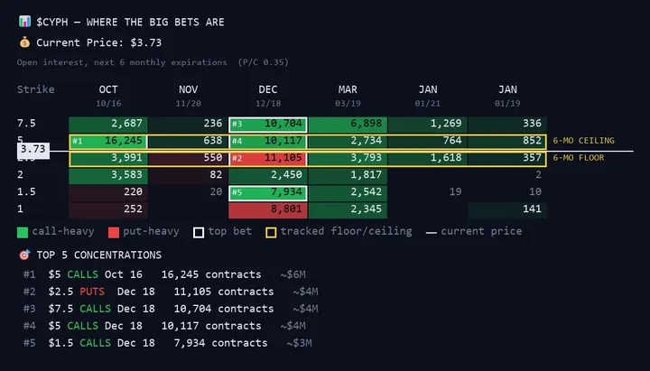Image resolution: width=650 pixels, height=371 pixels.
Task: Click the yellow tracked floor/ceiling legend box
Action: [x=271, y=233]
